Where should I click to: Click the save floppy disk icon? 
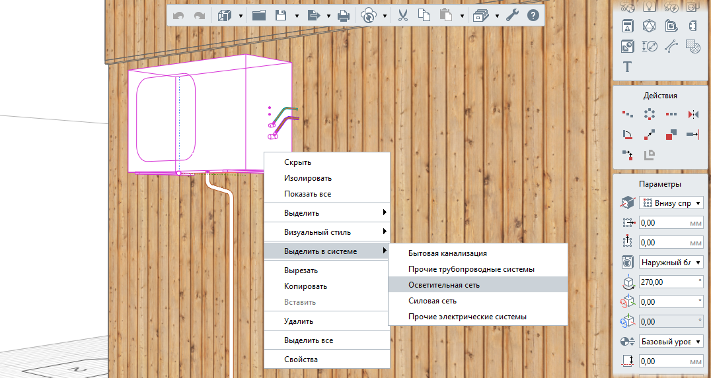point(281,16)
